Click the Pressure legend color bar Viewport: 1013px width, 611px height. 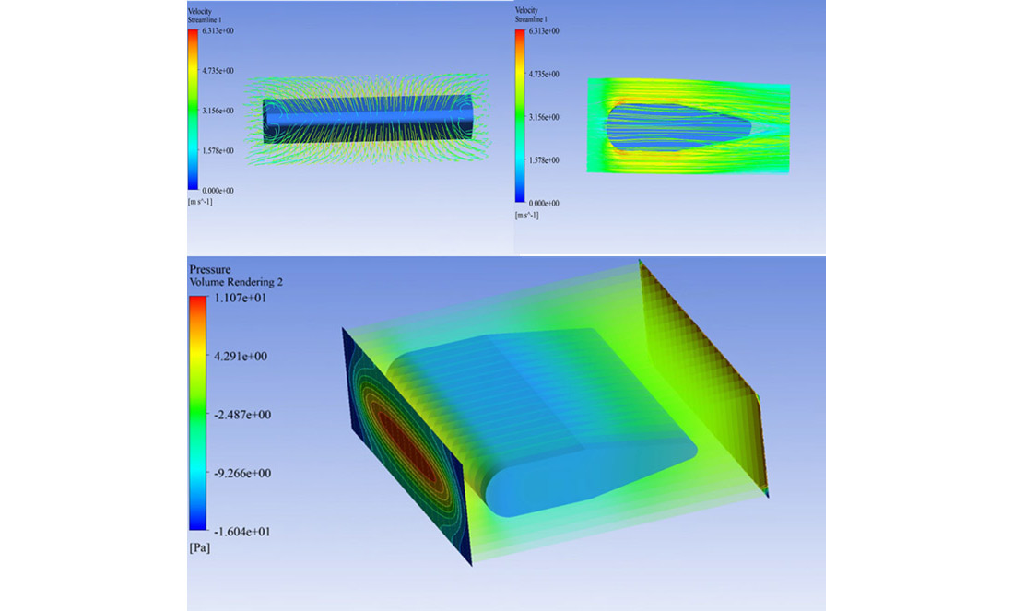[197, 413]
